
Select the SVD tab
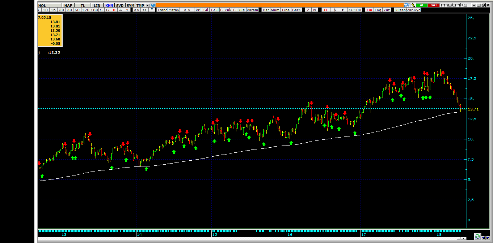click(119, 5)
